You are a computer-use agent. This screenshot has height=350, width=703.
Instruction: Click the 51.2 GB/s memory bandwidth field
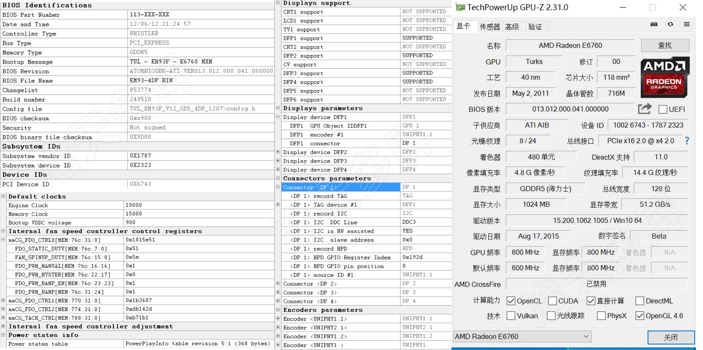point(655,204)
